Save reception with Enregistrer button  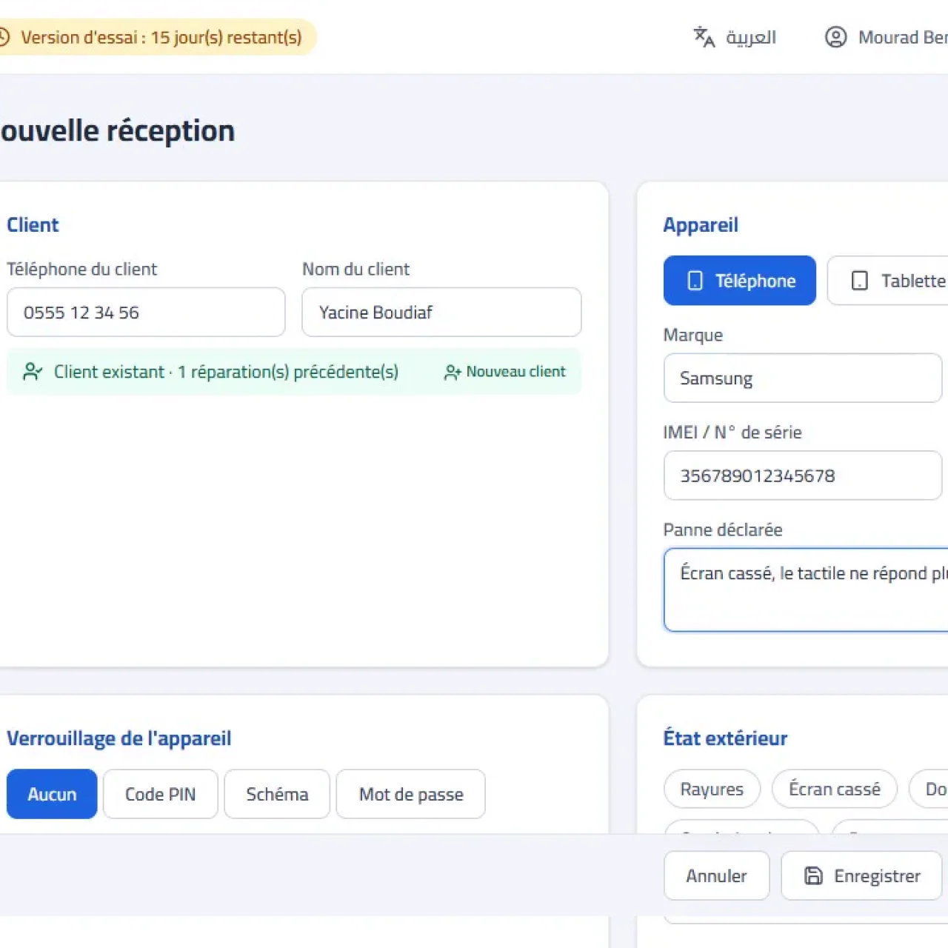[861, 876]
